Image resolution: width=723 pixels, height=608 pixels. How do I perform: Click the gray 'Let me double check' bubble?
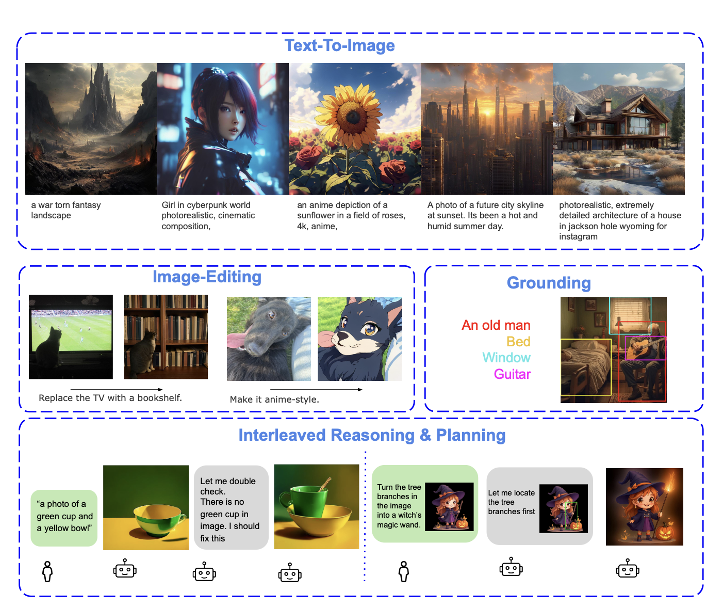[231, 507]
